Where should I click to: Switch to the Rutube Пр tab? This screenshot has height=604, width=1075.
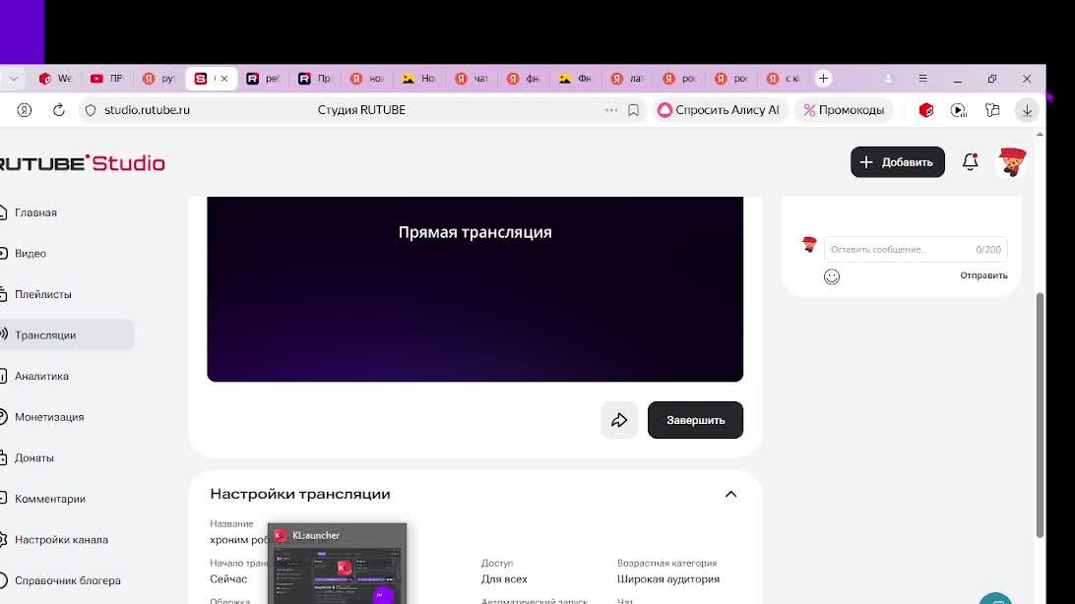tap(315, 78)
